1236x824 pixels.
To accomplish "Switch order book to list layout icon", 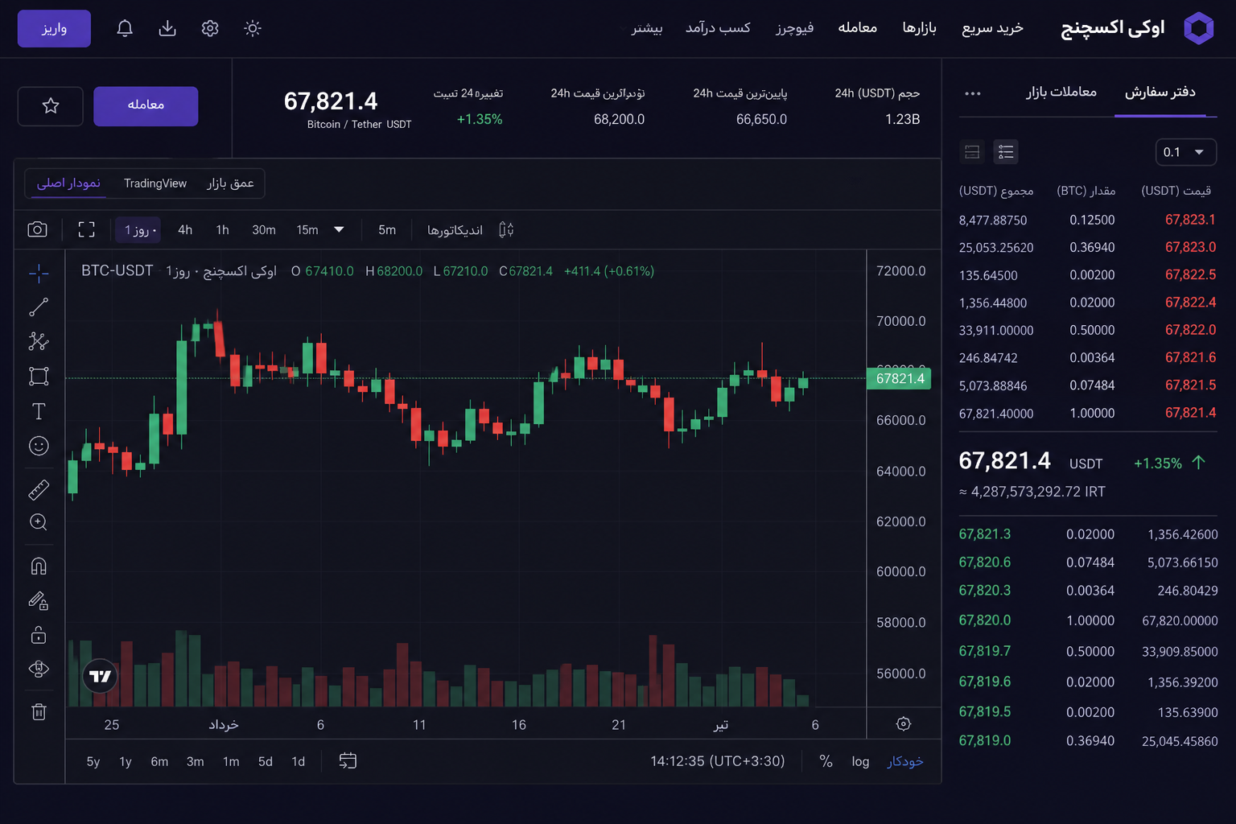I will (1006, 151).
